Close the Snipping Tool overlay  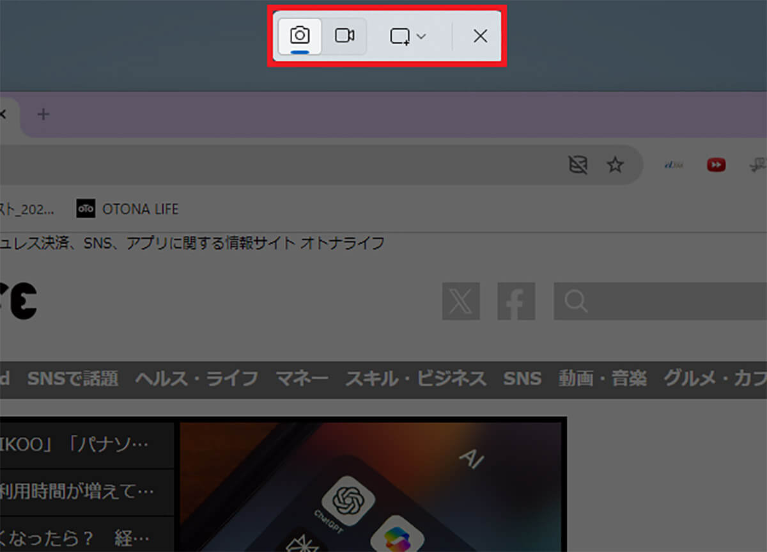pyautogui.click(x=480, y=36)
